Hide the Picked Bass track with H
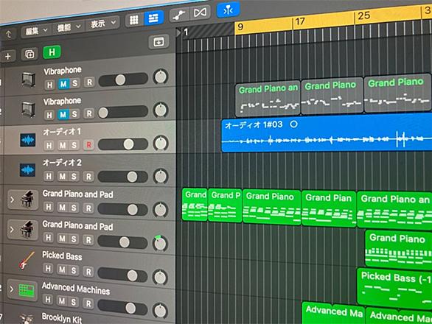 [48, 268]
